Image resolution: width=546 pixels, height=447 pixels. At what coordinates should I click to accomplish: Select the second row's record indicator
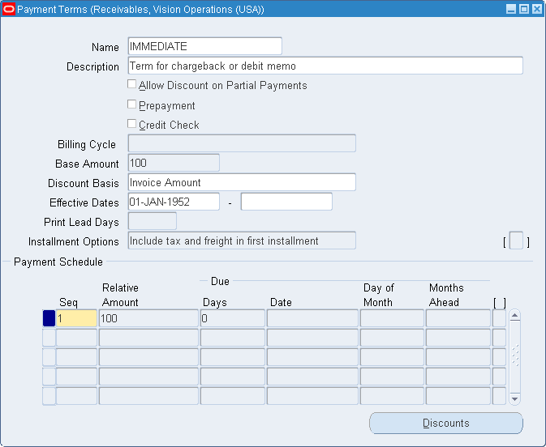[x=49, y=338]
